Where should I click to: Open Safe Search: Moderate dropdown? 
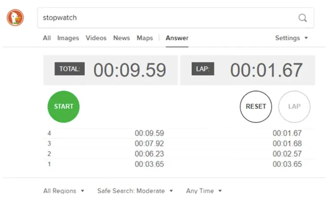pyautogui.click(x=135, y=191)
